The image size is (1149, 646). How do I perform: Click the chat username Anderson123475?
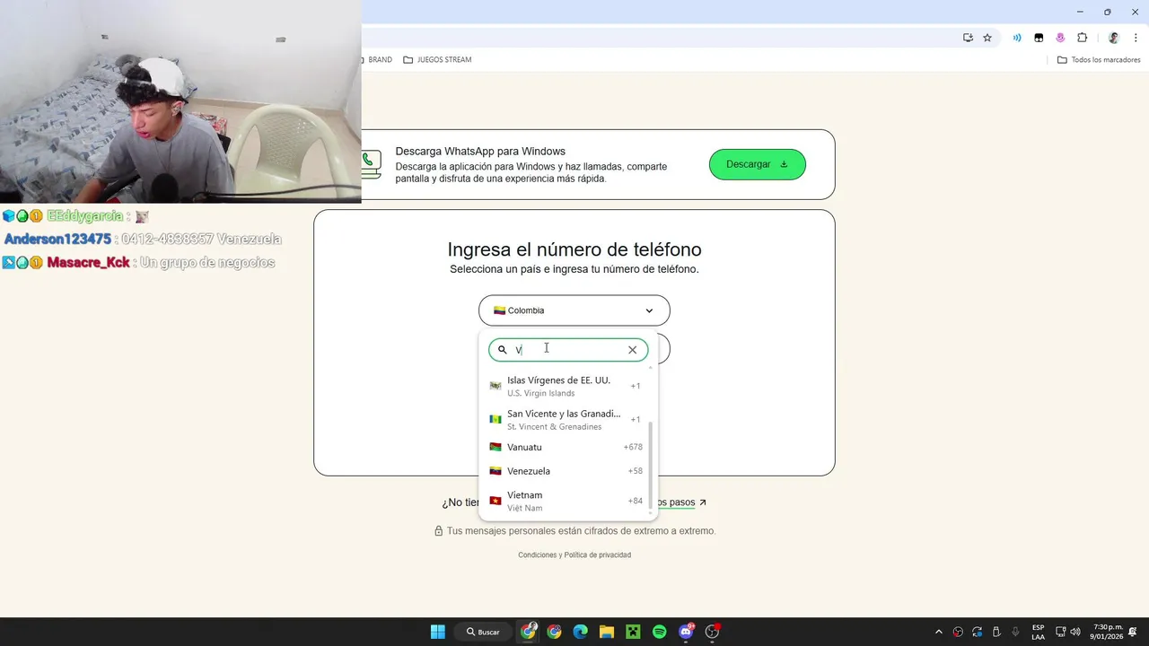[58, 240]
